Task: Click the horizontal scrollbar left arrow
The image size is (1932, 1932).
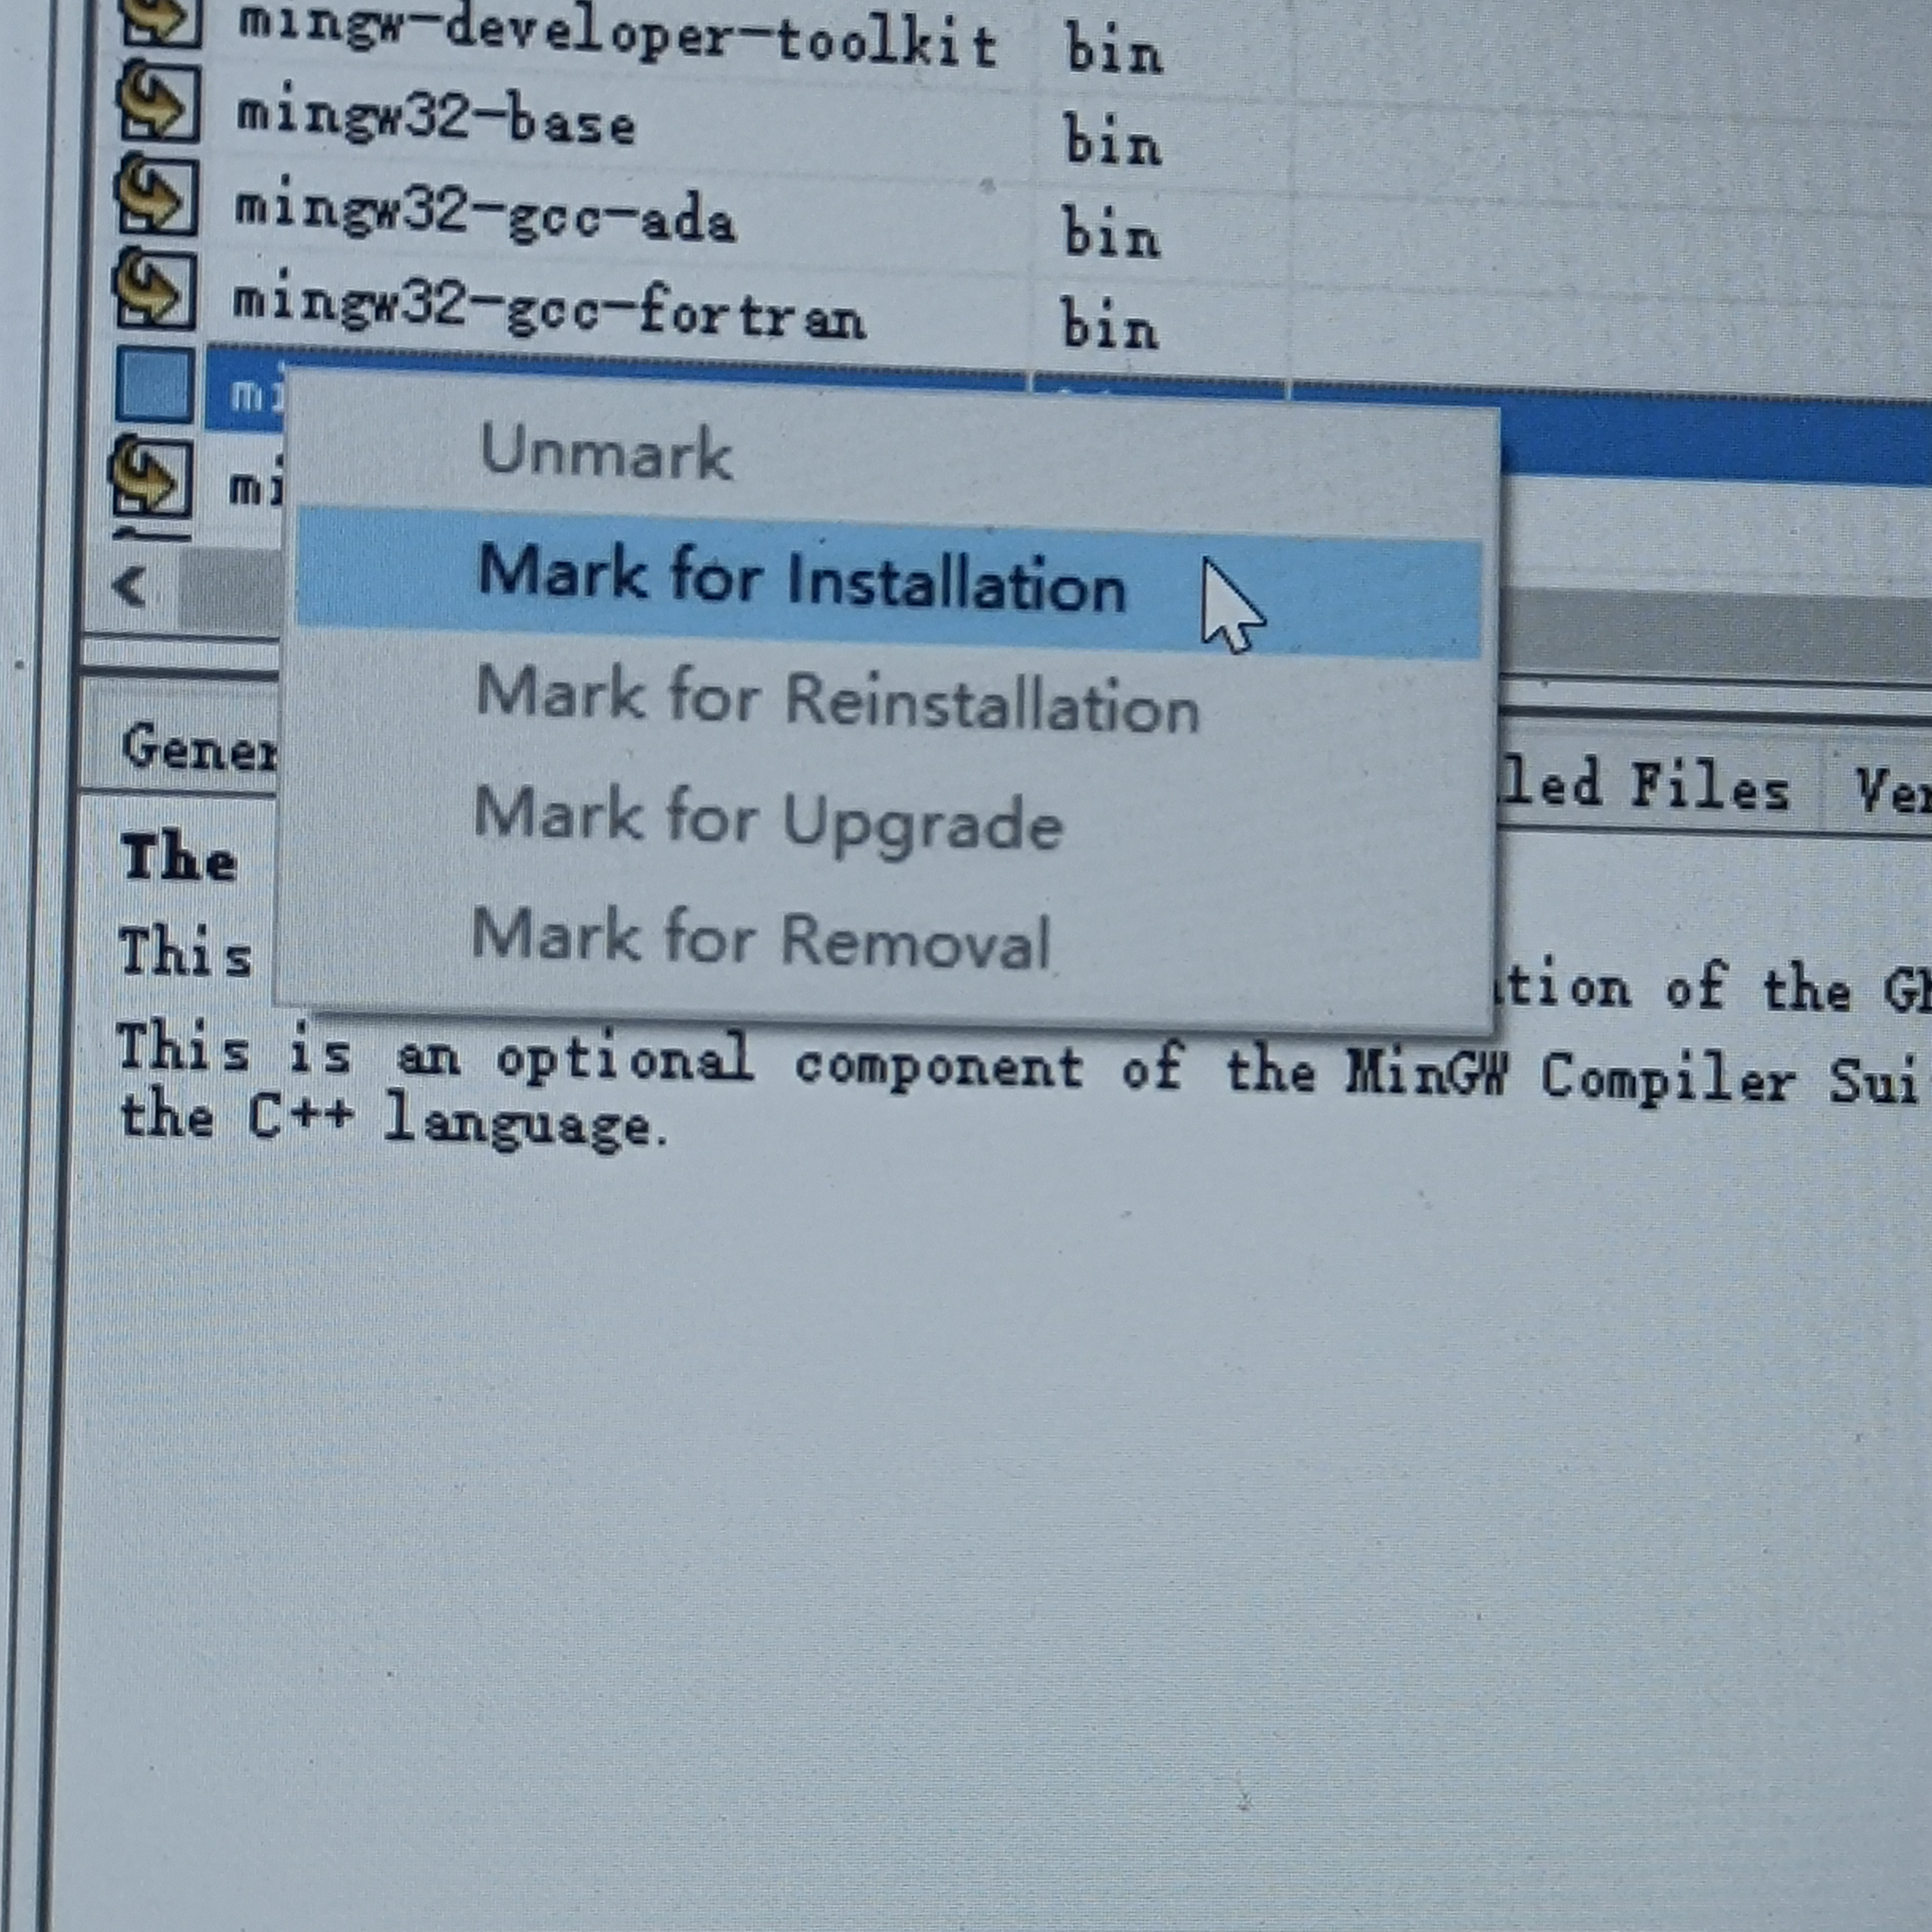Action: pos(130,588)
